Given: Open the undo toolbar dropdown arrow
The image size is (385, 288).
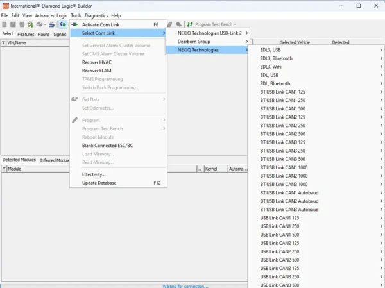Looking at the screenshot, I should tap(45, 24).
